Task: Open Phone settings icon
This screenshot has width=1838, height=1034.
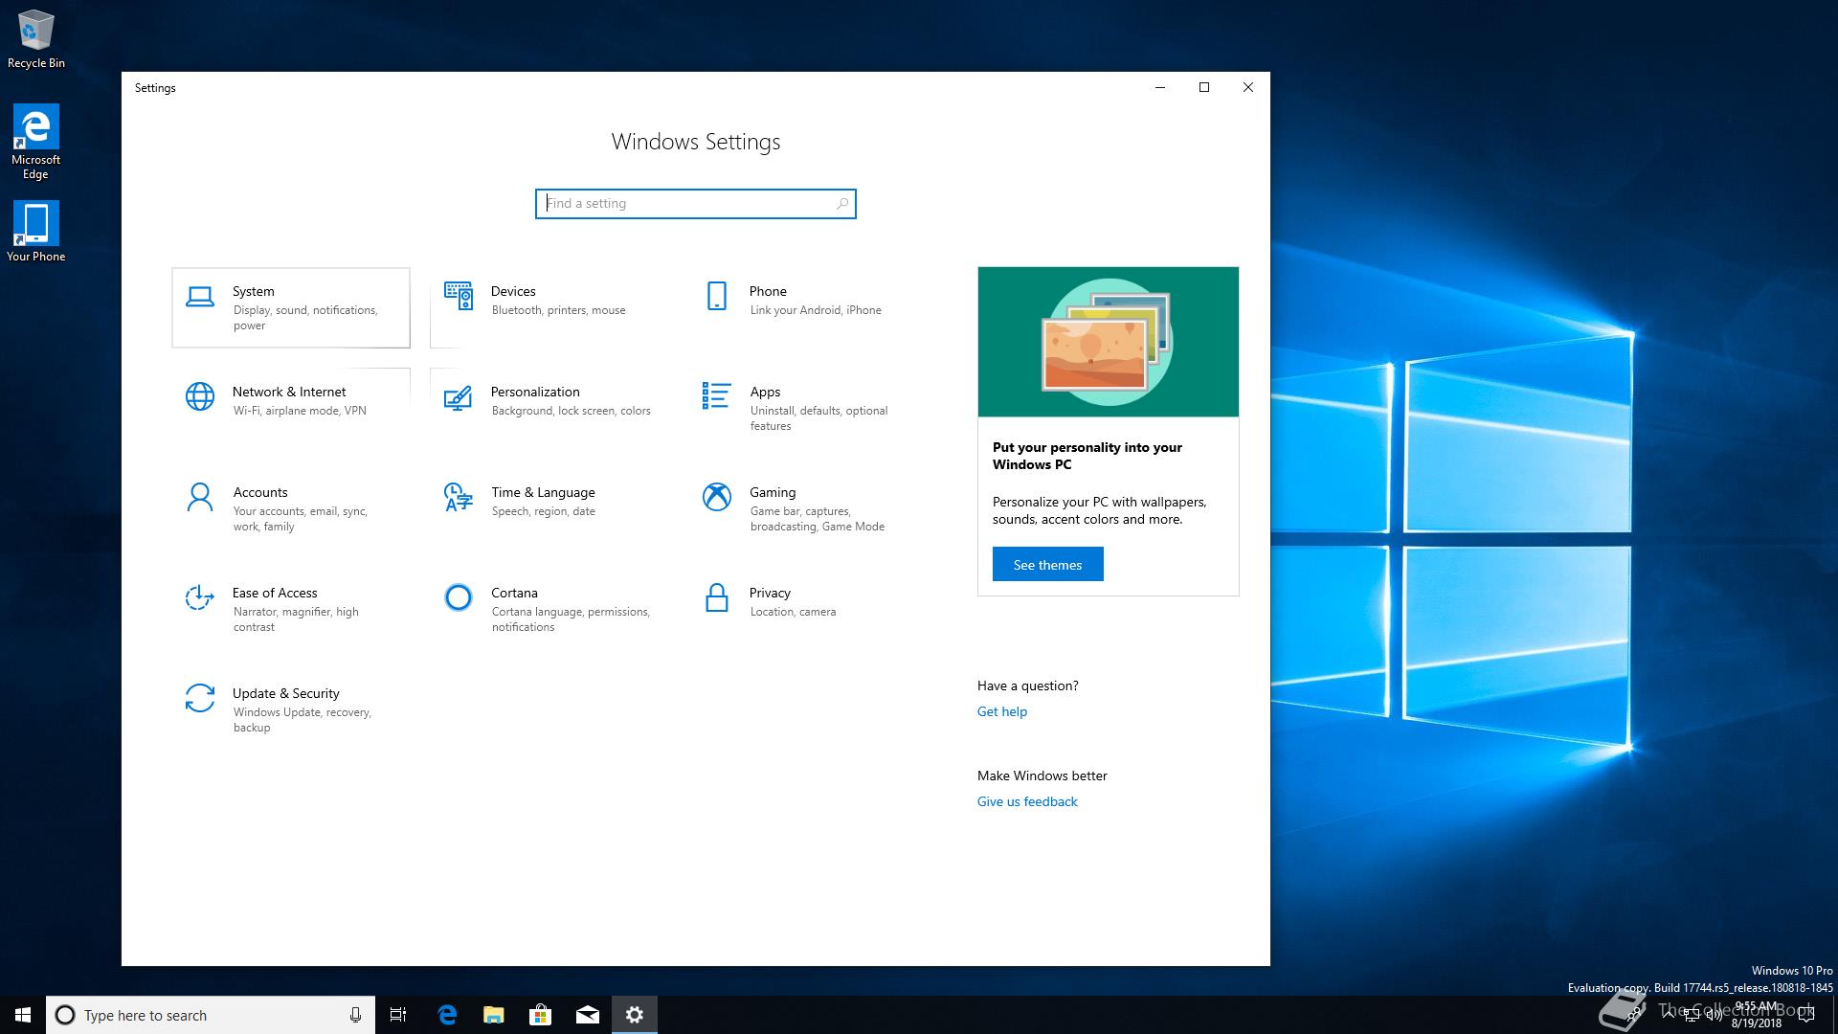Action: point(716,296)
